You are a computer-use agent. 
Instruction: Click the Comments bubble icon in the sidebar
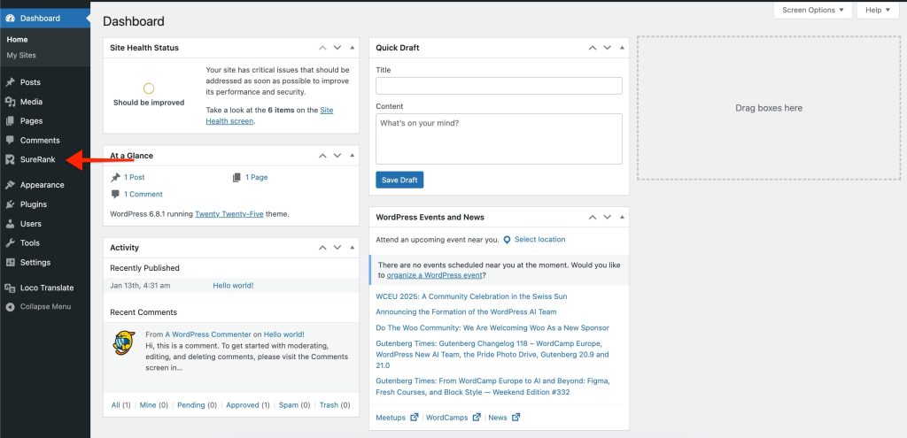pyautogui.click(x=10, y=141)
